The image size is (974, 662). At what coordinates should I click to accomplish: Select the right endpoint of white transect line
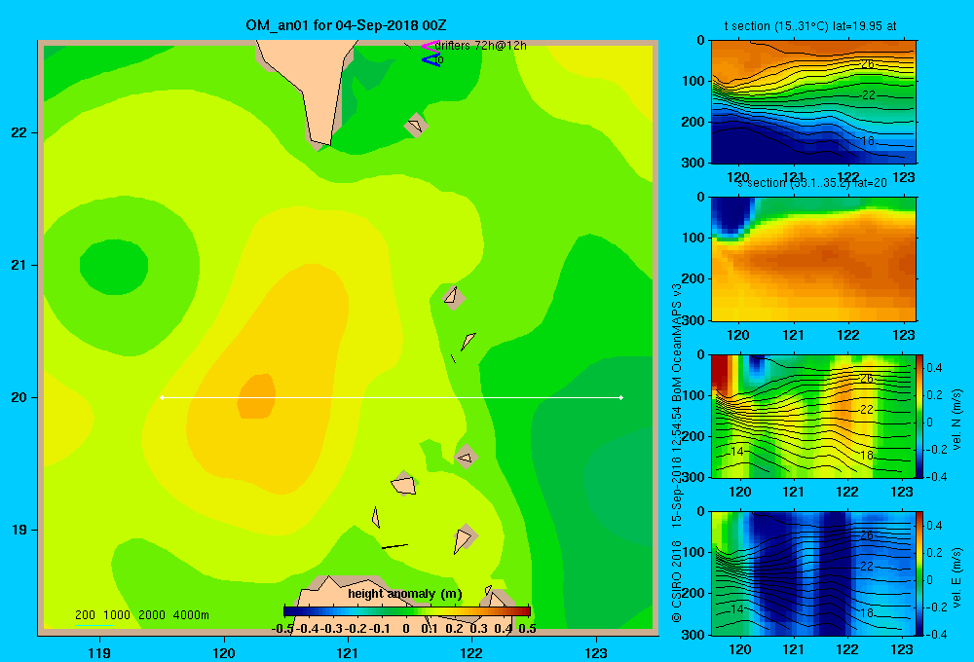pyautogui.click(x=621, y=397)
